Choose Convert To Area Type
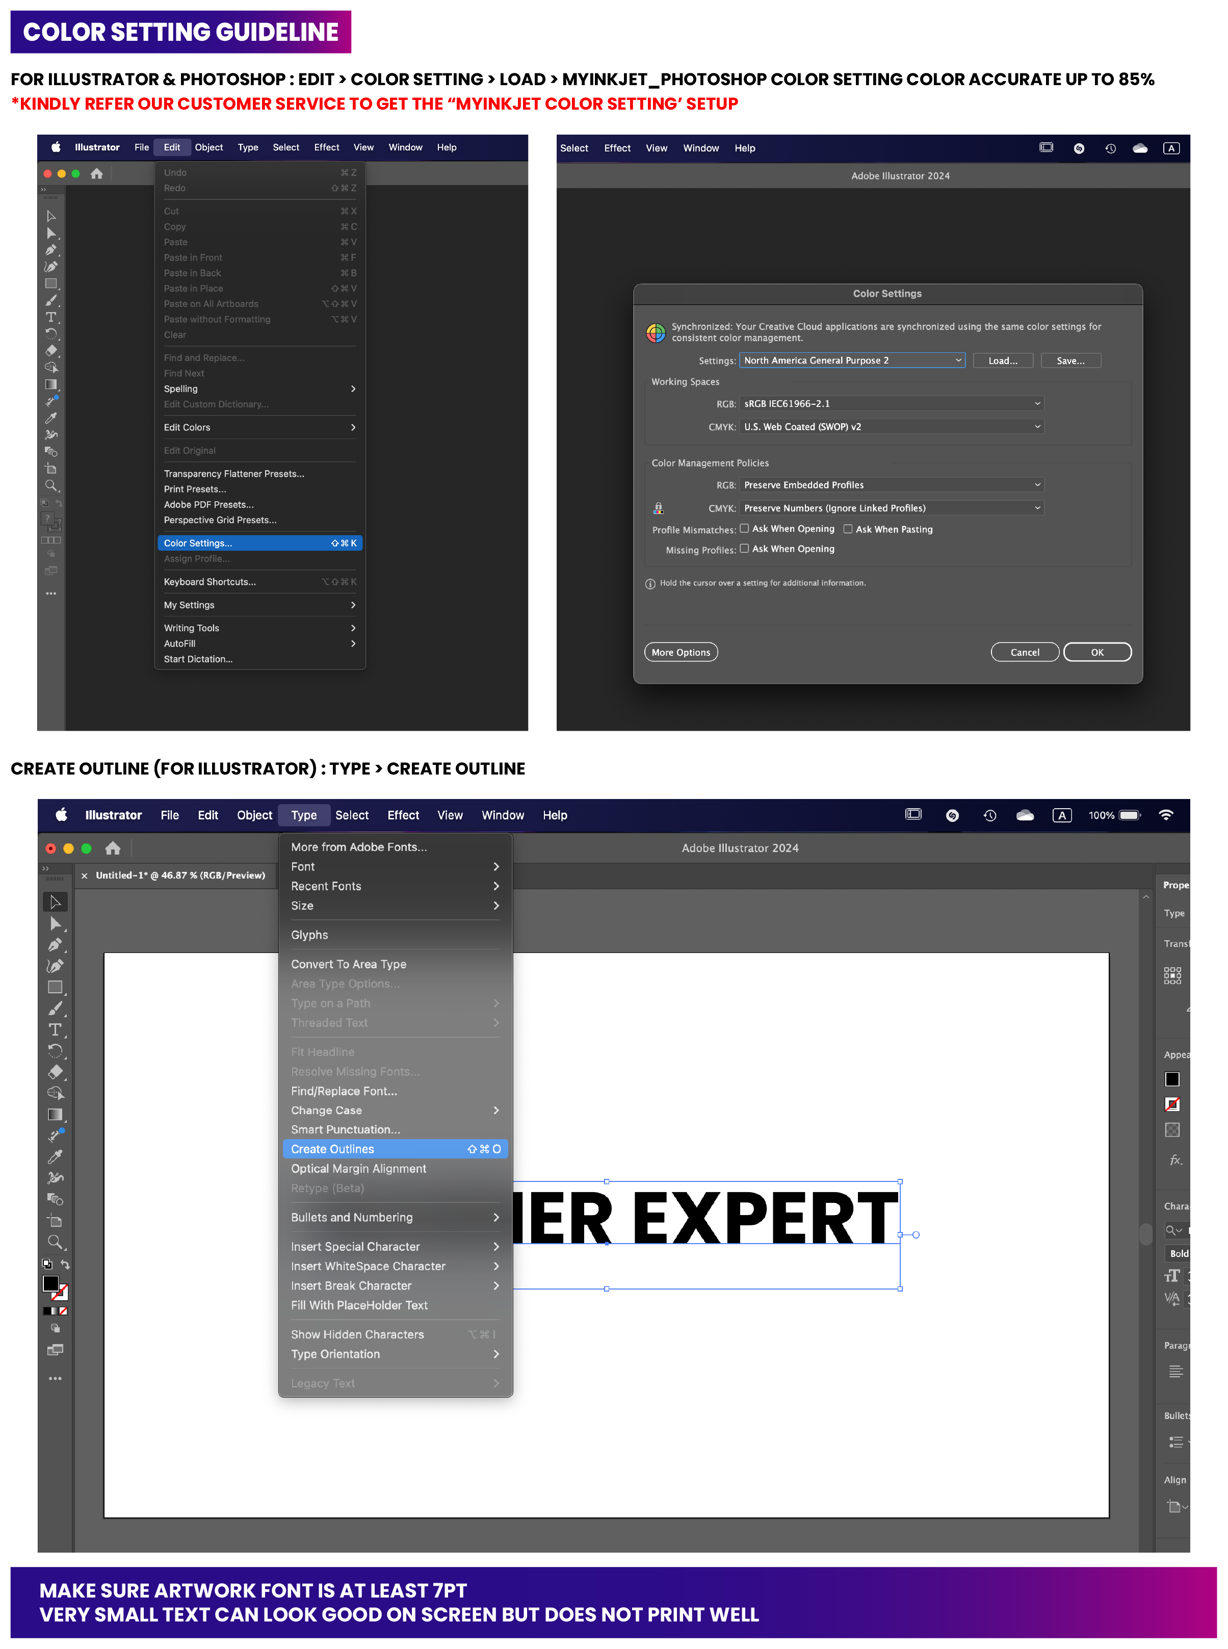Viewport: 1228px width, 1649px height. (395, 964)
